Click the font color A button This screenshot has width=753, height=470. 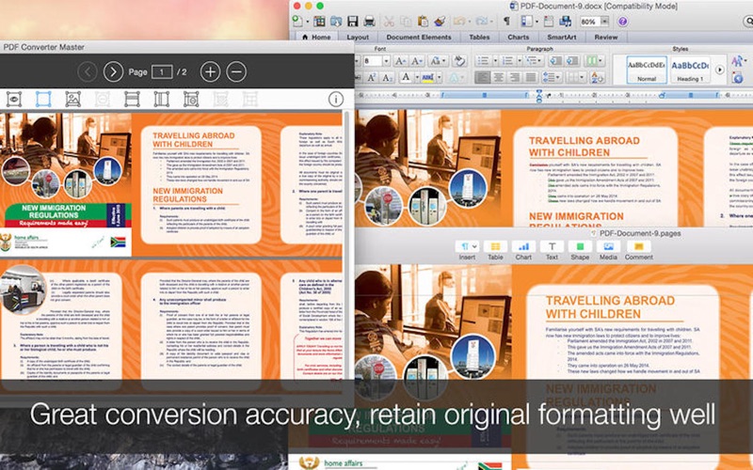pyautogui.click(x=406, y=77)
